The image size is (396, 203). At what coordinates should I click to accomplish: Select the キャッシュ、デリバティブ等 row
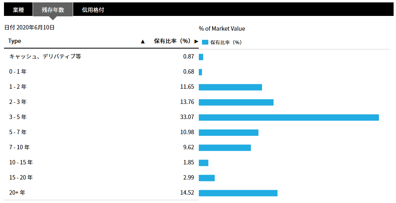pos(101,57)
